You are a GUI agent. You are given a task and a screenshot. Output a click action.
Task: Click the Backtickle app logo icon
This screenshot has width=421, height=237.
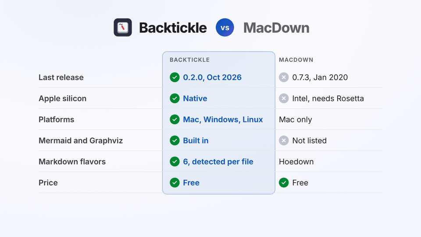click(x=123, y=27)
